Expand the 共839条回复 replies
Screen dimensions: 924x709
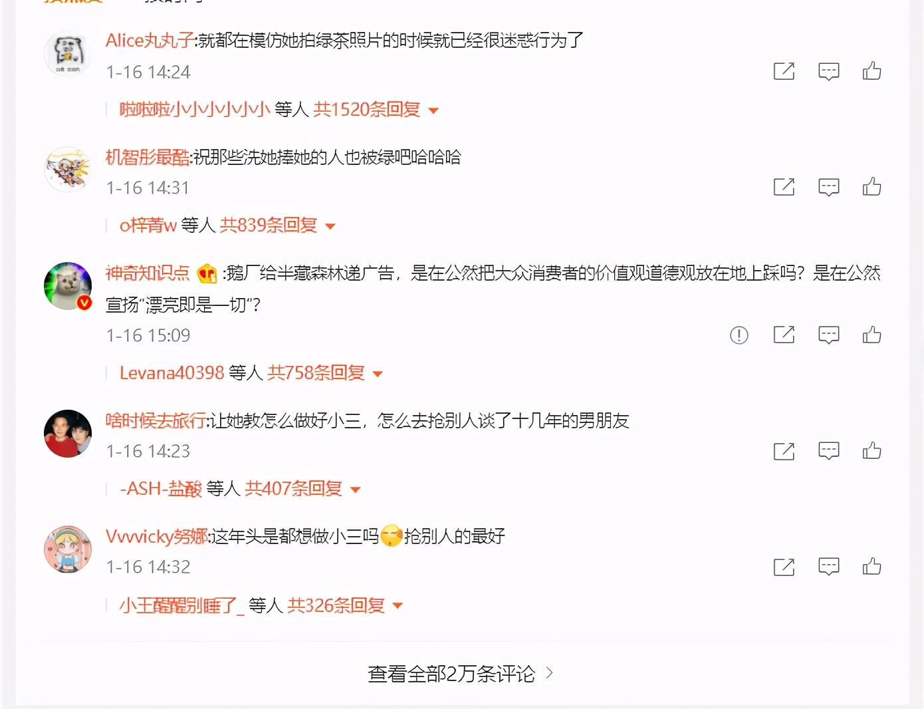[277, 225]
